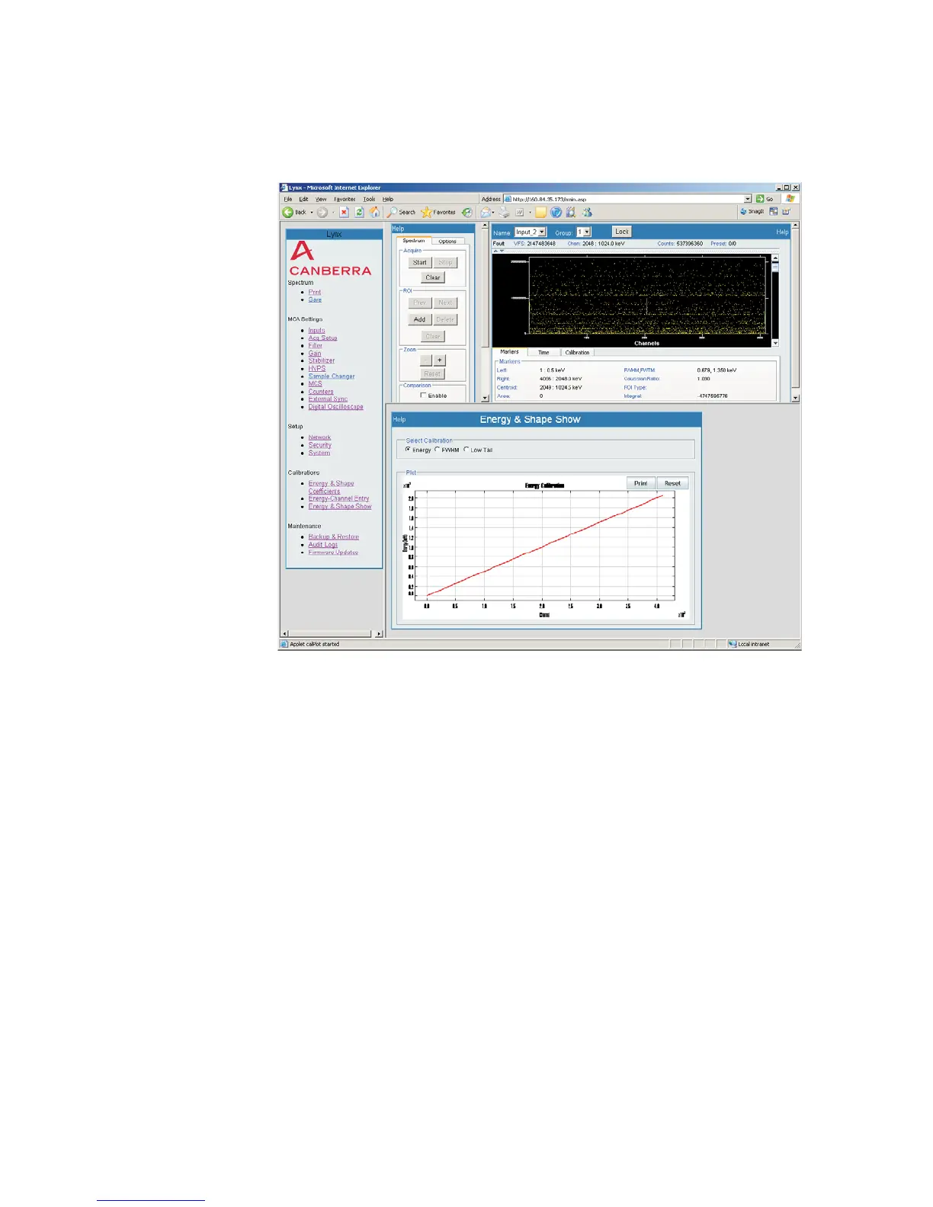Open the Help menu in the IE menu bar
Viewport: 933px width, 1207px height.
click(388, 199)
